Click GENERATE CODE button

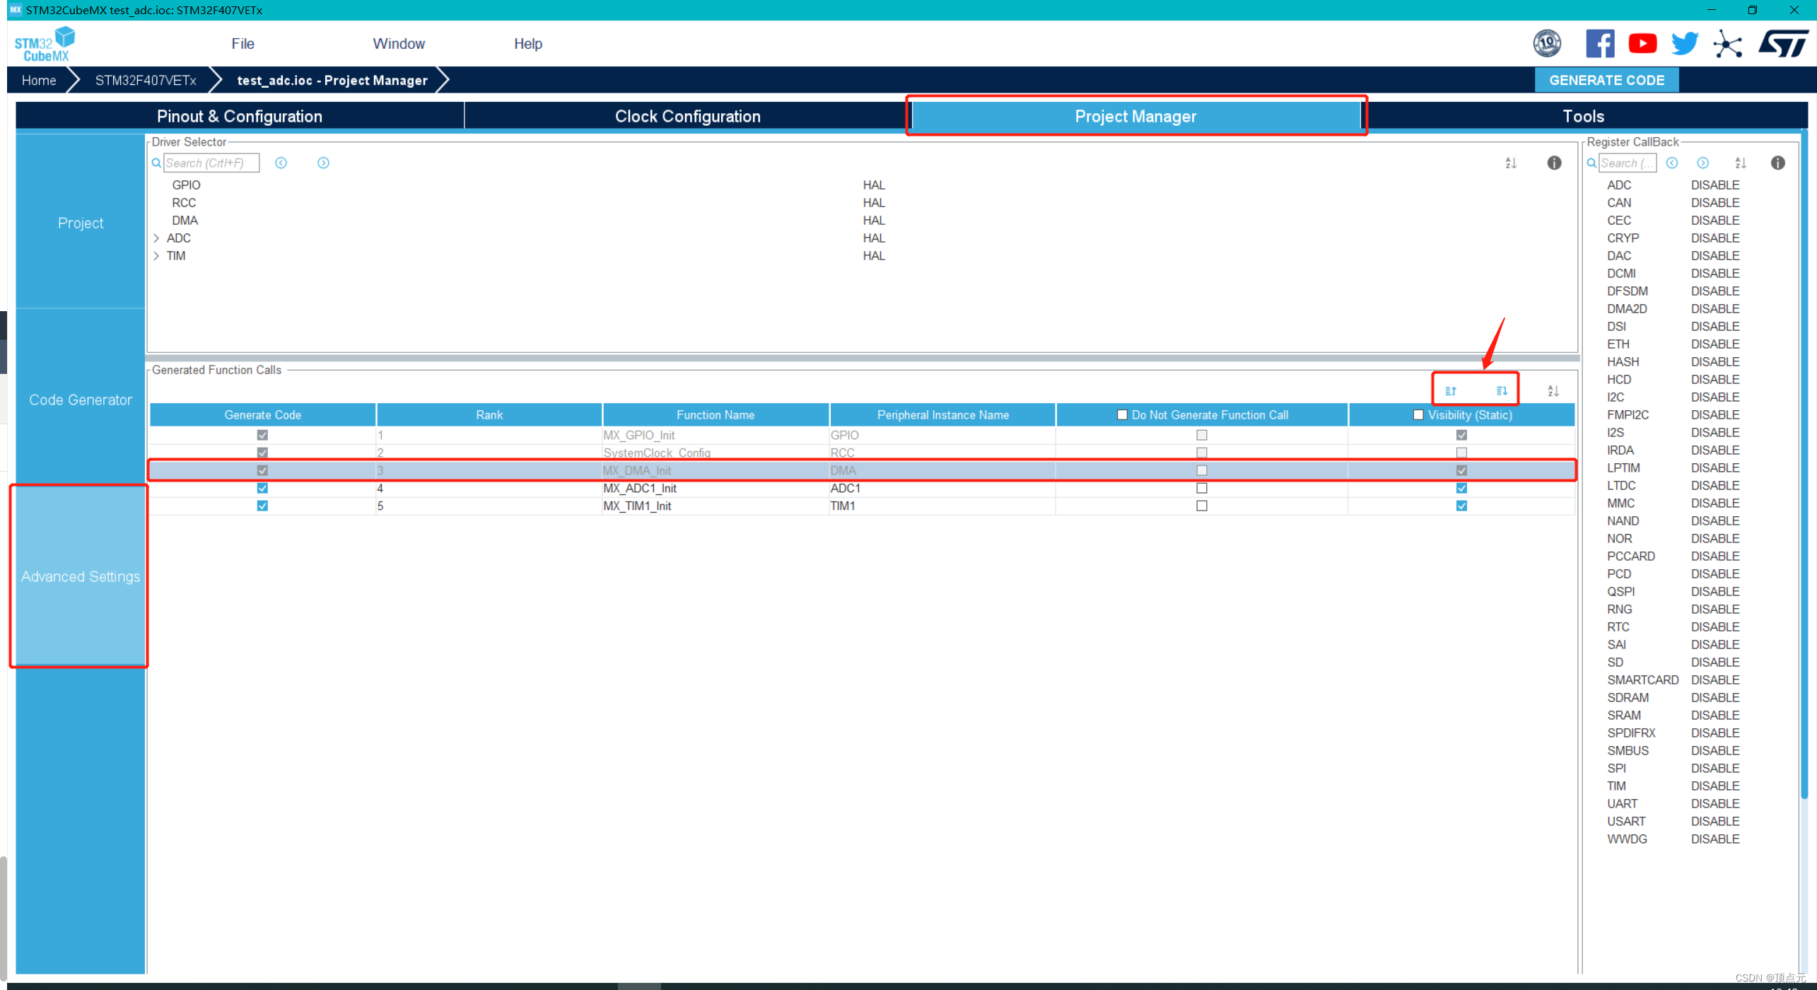click(1606, 81)
